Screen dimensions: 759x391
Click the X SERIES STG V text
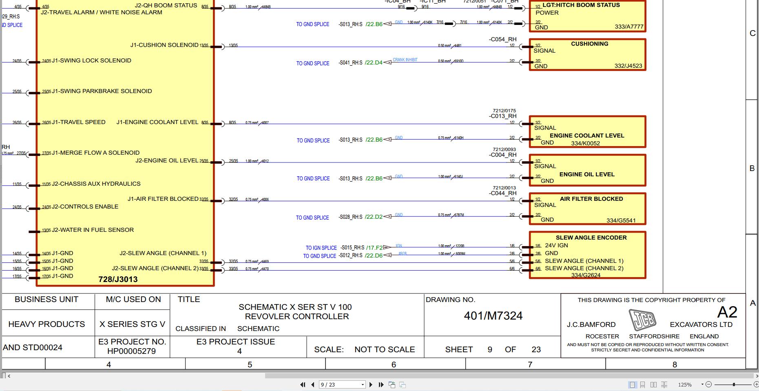[x=132, y=324]
